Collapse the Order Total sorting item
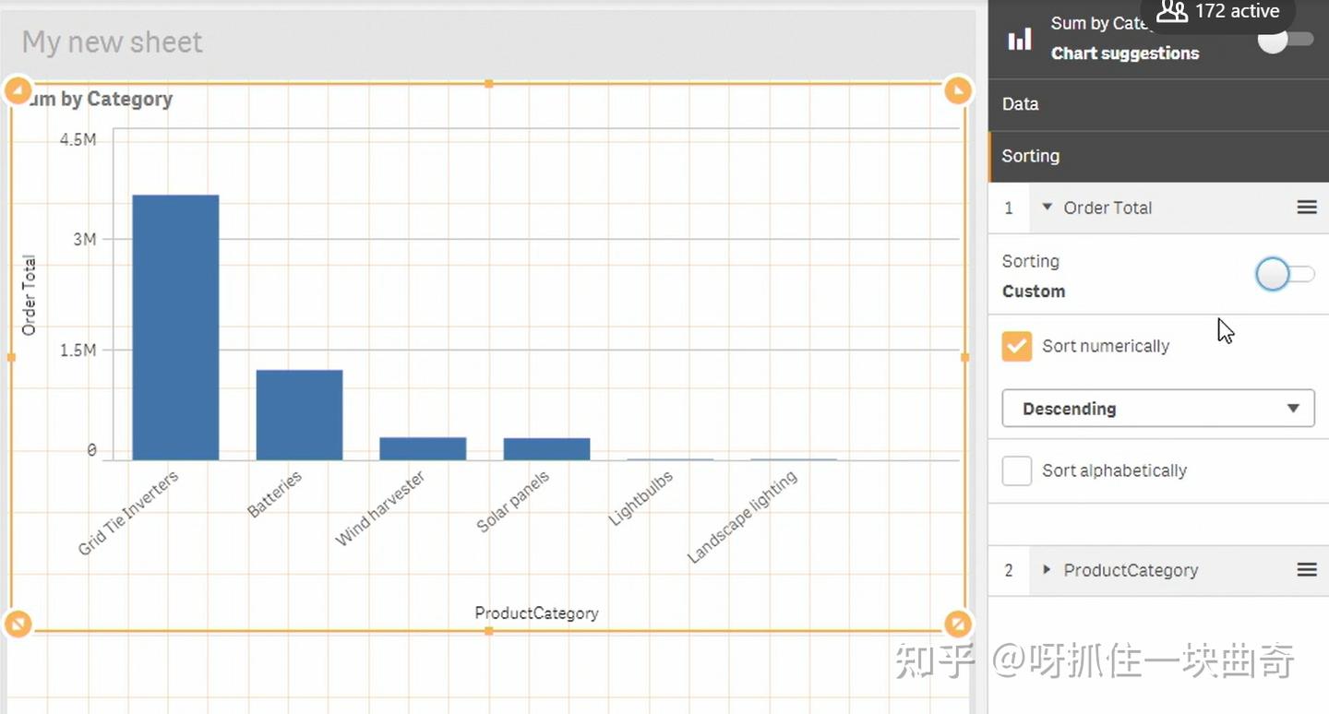 1047,208
